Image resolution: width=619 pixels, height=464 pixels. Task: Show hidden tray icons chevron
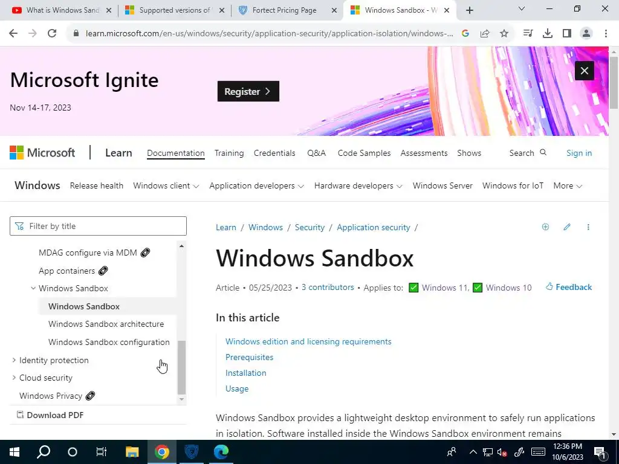coord(473,452)
